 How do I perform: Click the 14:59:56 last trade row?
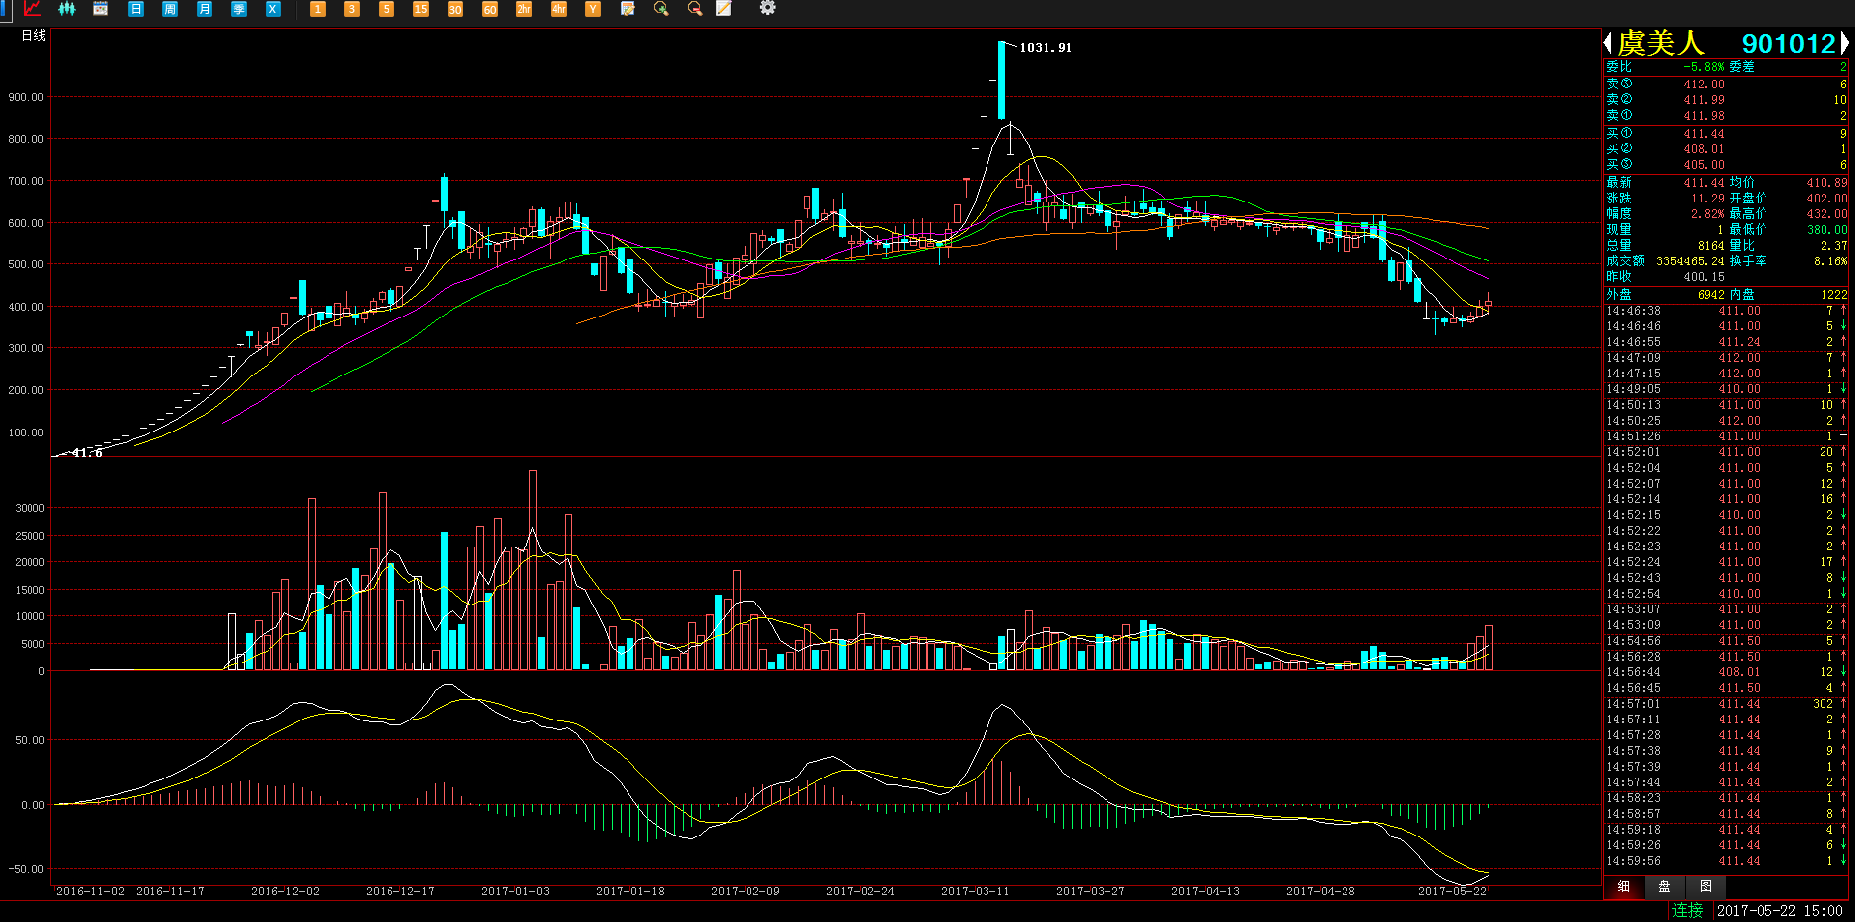1726,861
